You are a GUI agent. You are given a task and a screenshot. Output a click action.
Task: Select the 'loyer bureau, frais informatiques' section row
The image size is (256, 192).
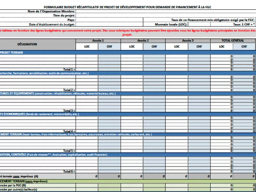pyautogui.click(x=128, y=134)
